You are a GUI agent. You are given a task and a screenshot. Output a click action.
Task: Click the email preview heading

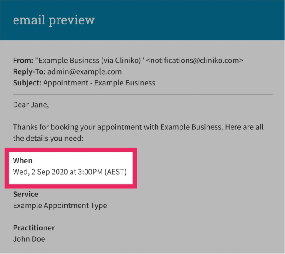(x=54, y=20)
